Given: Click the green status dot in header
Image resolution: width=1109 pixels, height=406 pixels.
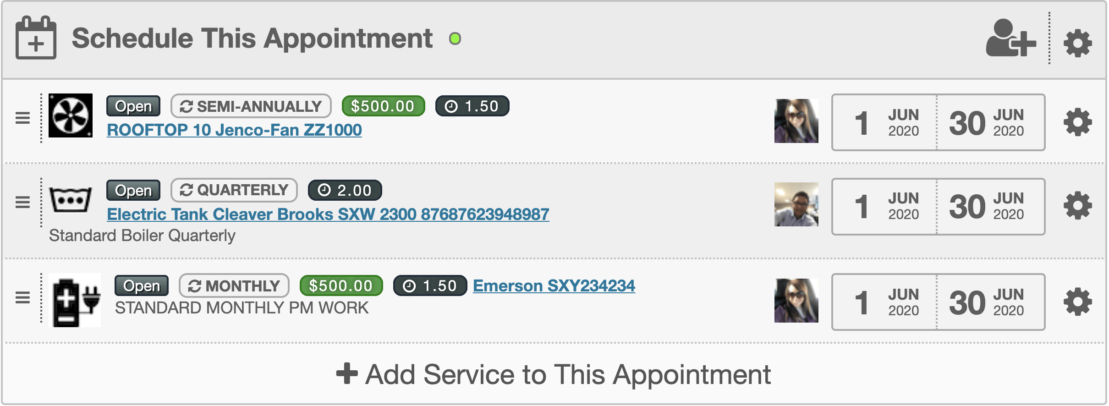Looking at the screenshot, I should coord(455,38).
